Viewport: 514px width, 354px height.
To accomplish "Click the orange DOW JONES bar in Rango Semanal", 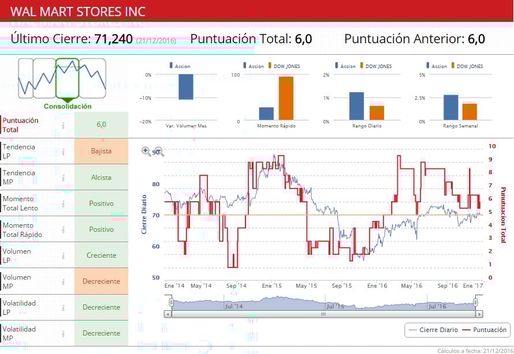I will click(x=470, y=112).
